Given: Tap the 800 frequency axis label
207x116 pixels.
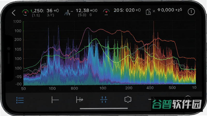Looking at the screenshot, I should [x=74, y=88].
